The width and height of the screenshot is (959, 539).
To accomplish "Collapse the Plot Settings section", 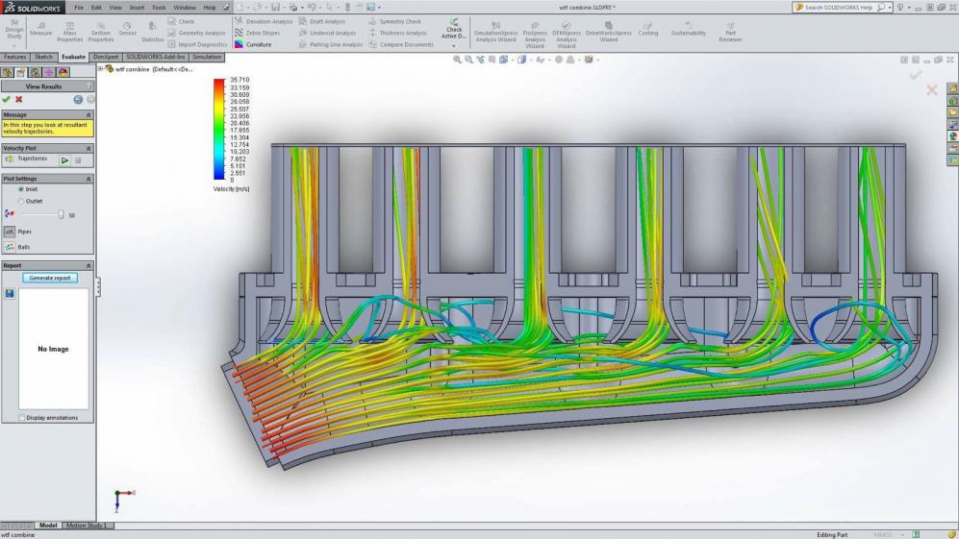I will click(x=88, y=179).
